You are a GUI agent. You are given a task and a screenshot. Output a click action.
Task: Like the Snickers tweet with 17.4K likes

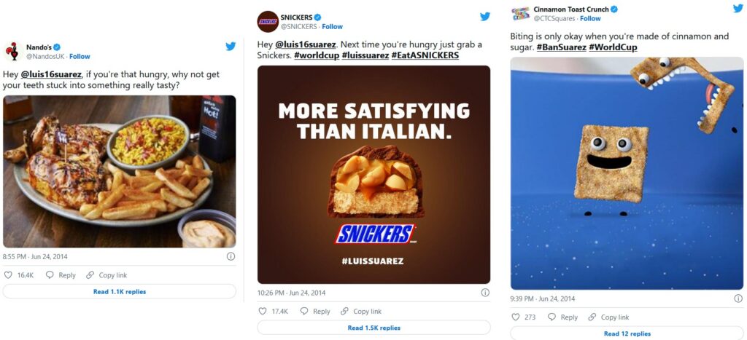pos(263,312)
